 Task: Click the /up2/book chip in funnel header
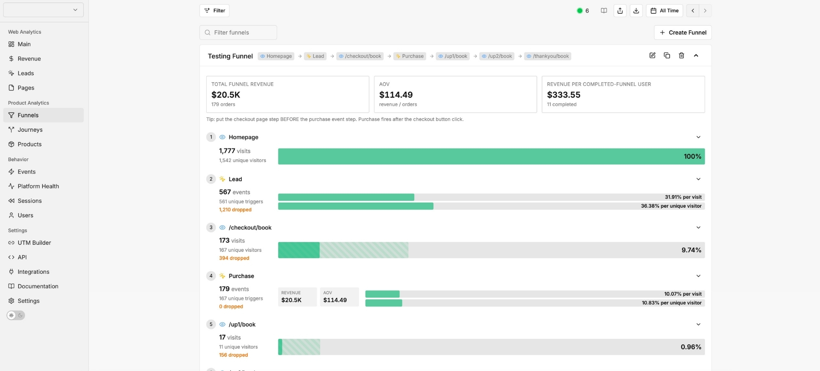click(x=497, y=56)
